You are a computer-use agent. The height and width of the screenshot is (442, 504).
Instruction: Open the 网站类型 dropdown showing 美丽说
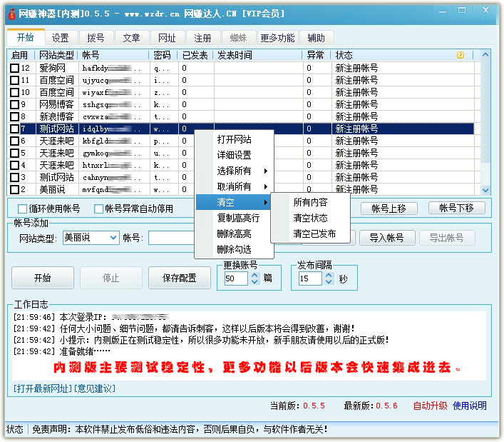coord(91,238)
